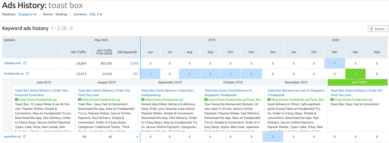Open quandoo.sg external link icon
The image size is (389, 143).
(24, 136)
